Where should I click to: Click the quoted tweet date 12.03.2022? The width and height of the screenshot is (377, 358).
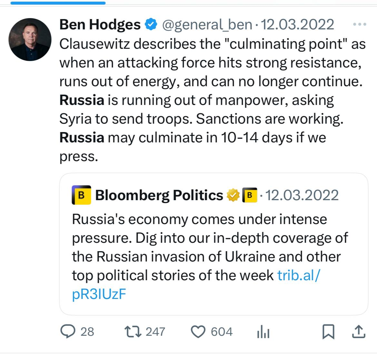[x=302, y=195]
